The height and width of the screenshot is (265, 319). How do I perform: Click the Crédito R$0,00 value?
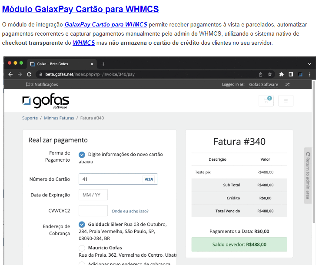click(265, 198)
